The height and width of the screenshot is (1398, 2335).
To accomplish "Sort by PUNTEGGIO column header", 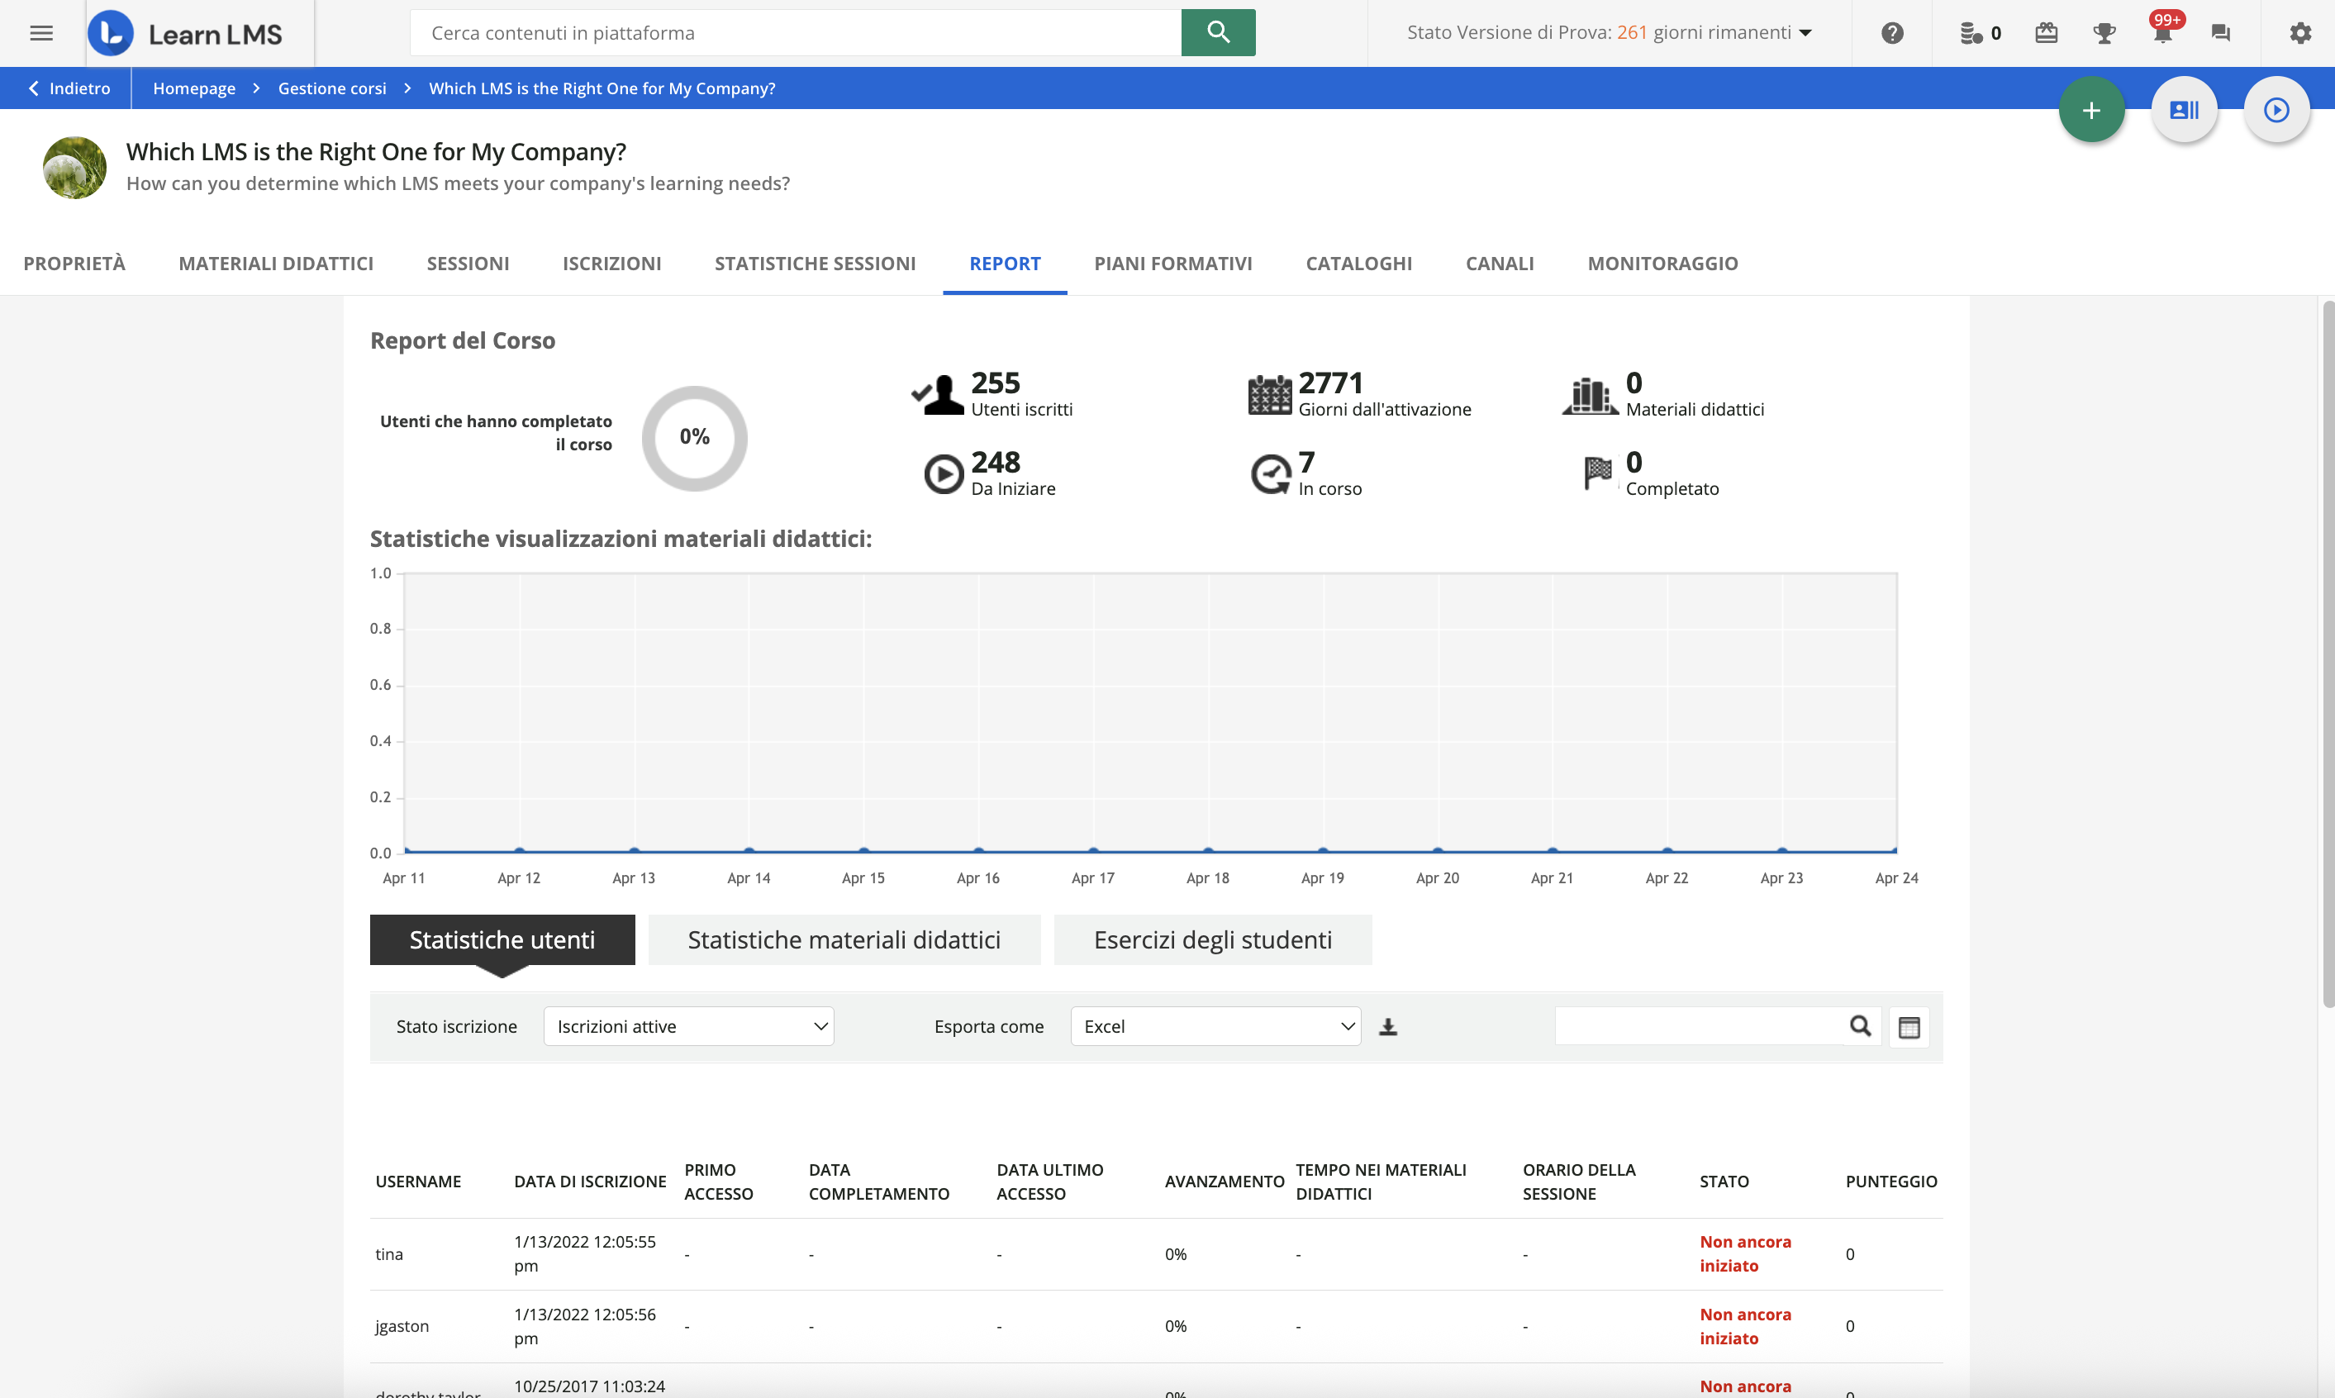I will pos(1891,1182).
